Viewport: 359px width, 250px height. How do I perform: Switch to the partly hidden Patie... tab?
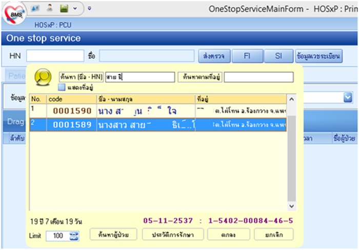[x=16, y=75]
